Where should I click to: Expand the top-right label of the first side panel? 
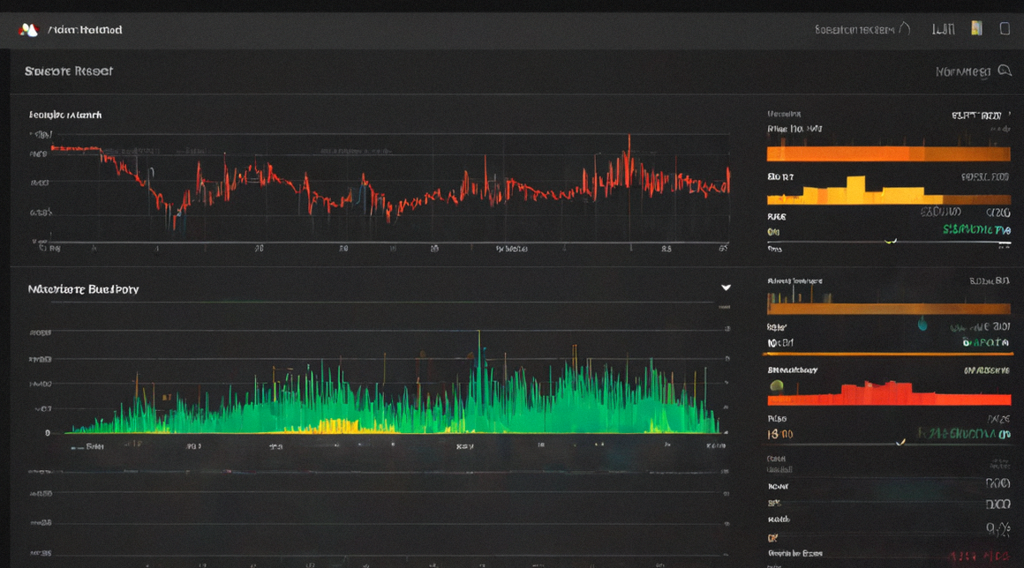(977, 116)
